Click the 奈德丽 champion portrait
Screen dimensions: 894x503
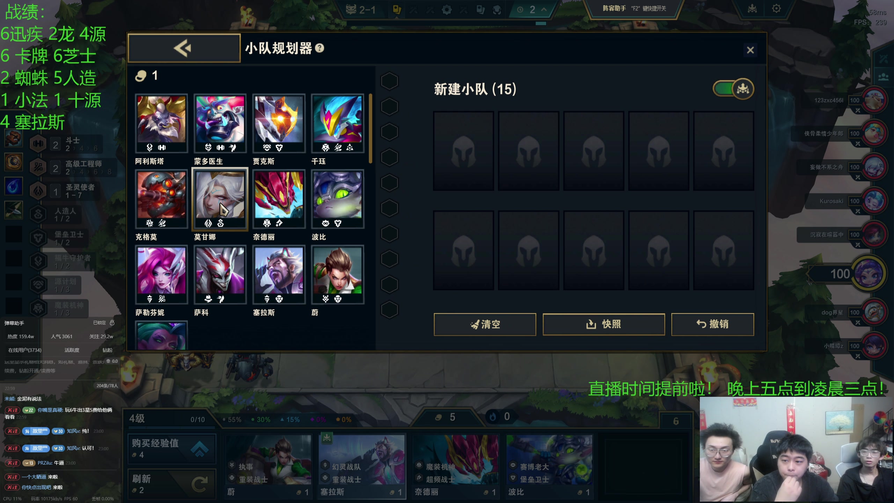tap(279, 199)
